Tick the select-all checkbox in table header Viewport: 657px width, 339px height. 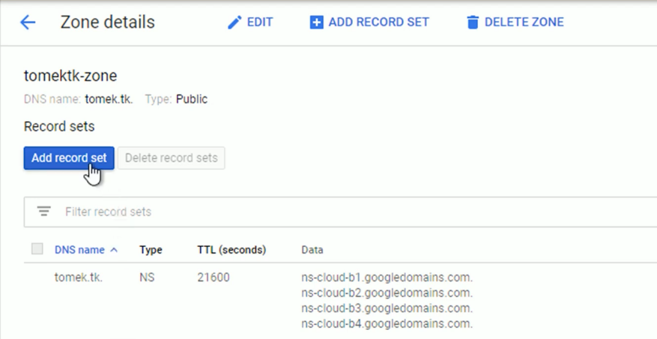(x=37, y=249)
